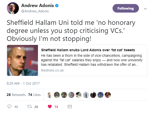
Task: Open Andrew Adonis profile avatar
Action: [13, 8]
